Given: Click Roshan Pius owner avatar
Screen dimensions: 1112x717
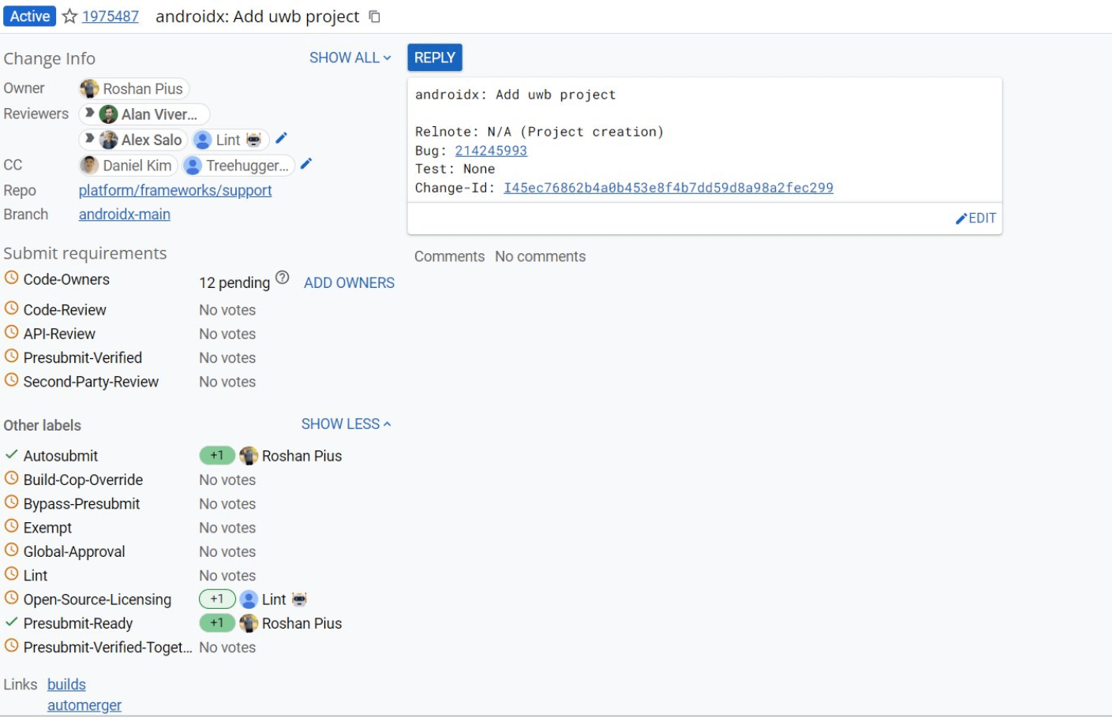Looking at the screenshot, I should click(x=90, y=88).
